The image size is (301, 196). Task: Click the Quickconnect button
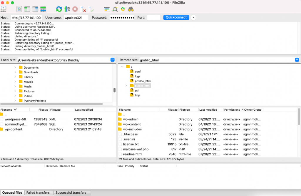[176, 17]
